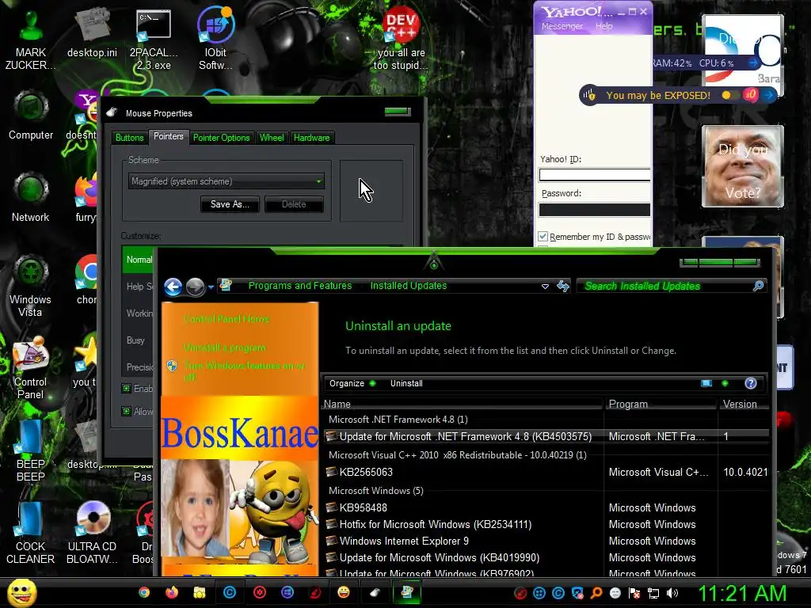This screenshot has height=608, width=811.
Task: Open the Network desktop icon
Action: point(31,198)
